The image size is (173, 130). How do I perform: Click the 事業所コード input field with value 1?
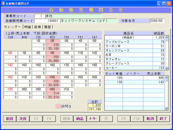(40, 16)
